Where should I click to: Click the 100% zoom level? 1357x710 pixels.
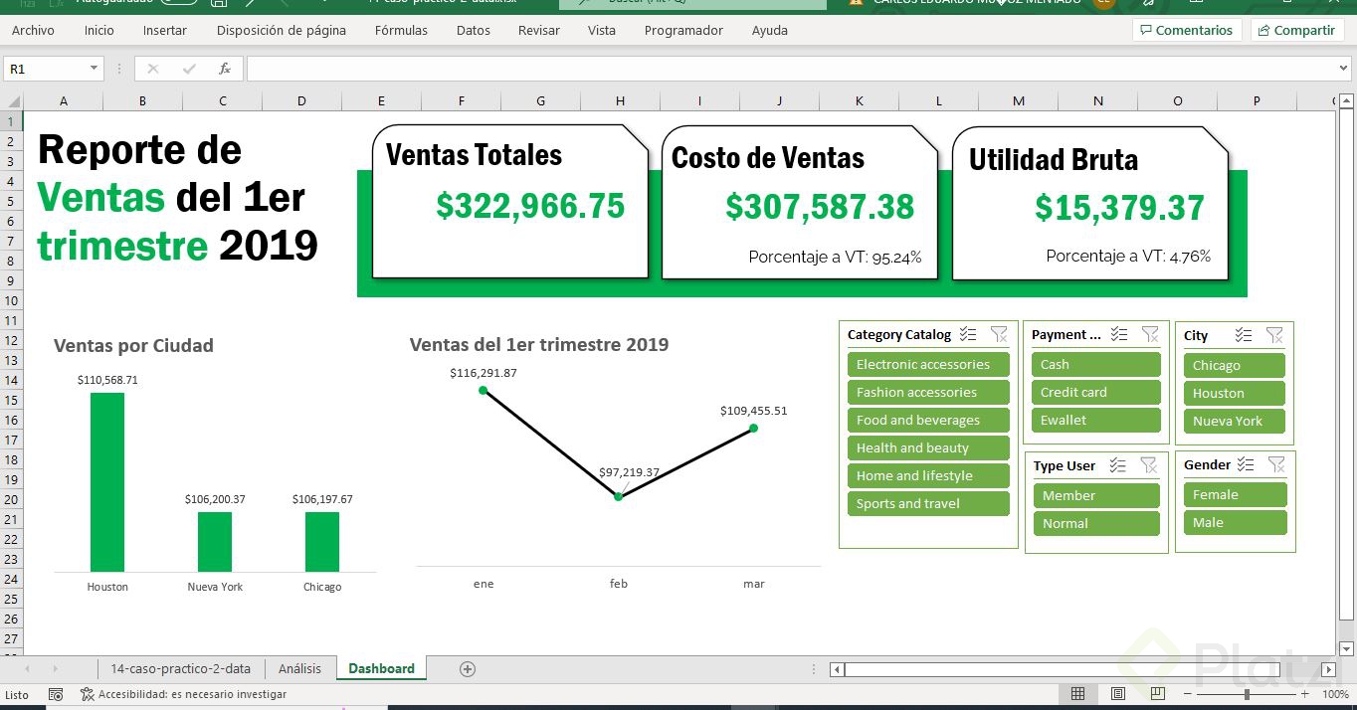(1335, 694)
